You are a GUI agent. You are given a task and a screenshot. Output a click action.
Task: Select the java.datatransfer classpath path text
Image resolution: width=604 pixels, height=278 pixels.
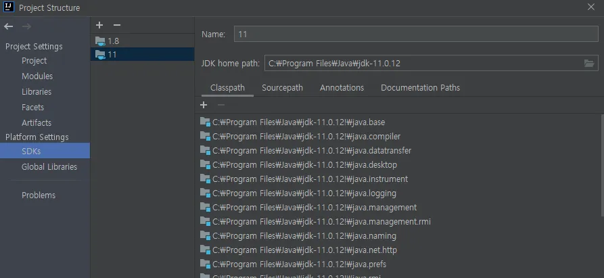(x=312, y=151)
